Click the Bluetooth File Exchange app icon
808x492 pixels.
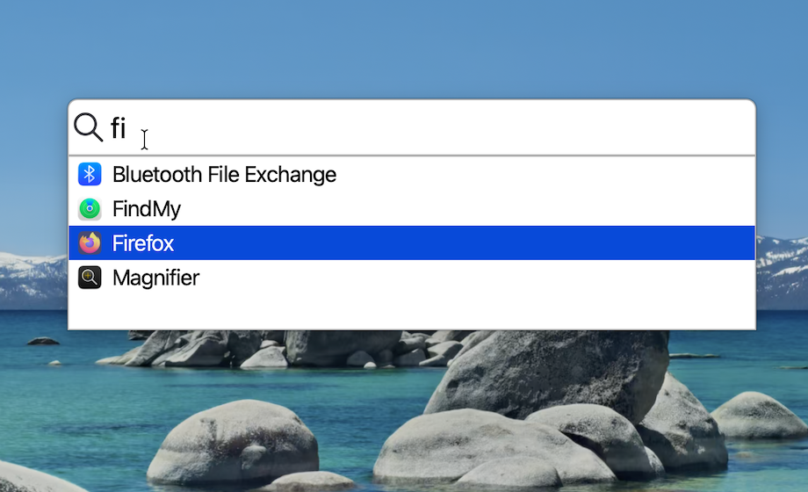pyautogui.click(x=90, y=174)
